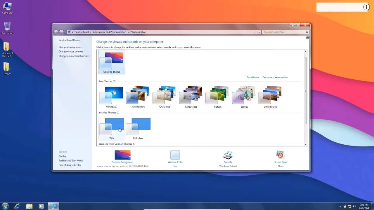
Task: Click the Desktop Background label link
Action: click(122, 162)
